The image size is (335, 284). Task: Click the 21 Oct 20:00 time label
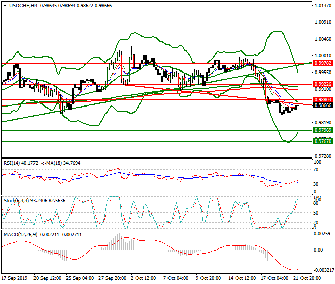click(x=308, y=278)
